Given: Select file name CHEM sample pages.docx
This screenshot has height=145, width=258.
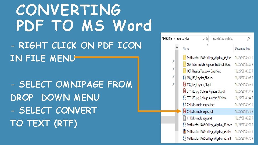Looking at the screenshot, I should [200, 105].
